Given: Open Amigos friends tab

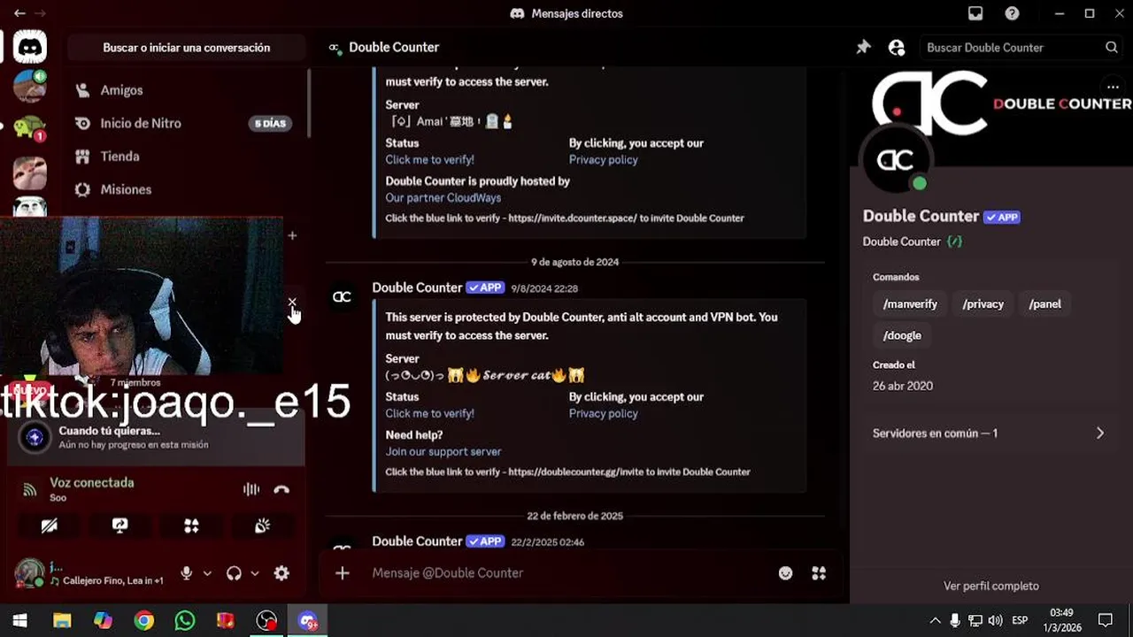Looking at the screenshot, I should [121, 90].
